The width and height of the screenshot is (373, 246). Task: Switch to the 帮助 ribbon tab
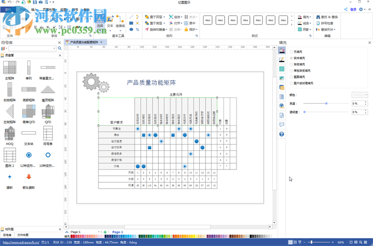coord(86,10)
